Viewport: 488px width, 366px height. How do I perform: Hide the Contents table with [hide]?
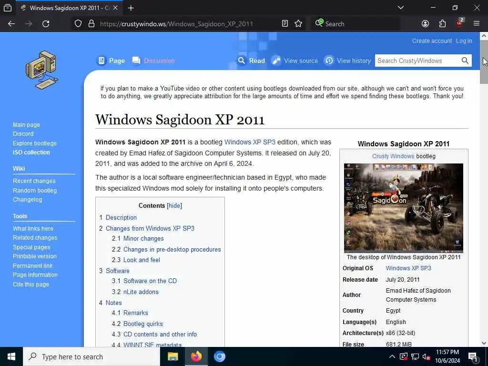(x=174, y=206)
